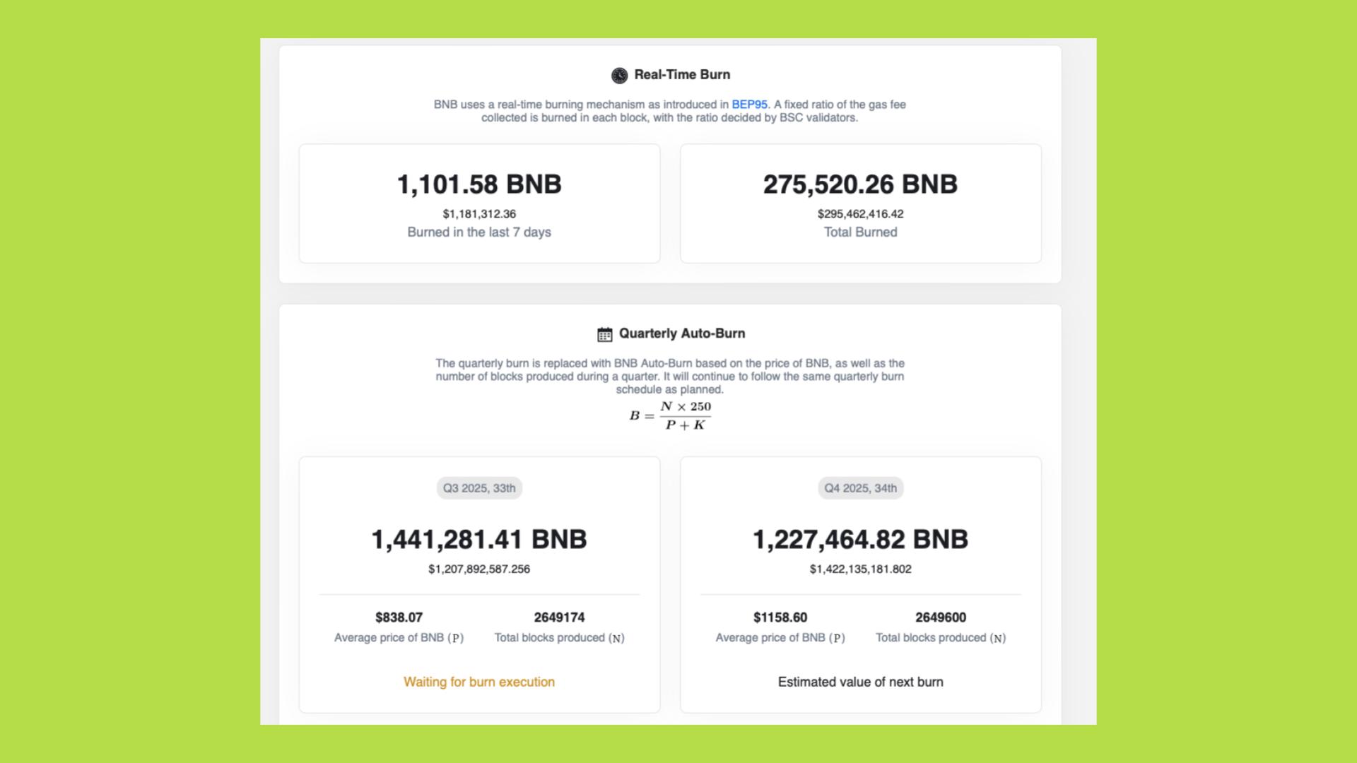Click Waiting for burn execution status
Screen dimensions: 1357x763
pyautogui.click(x=479, y=682)
